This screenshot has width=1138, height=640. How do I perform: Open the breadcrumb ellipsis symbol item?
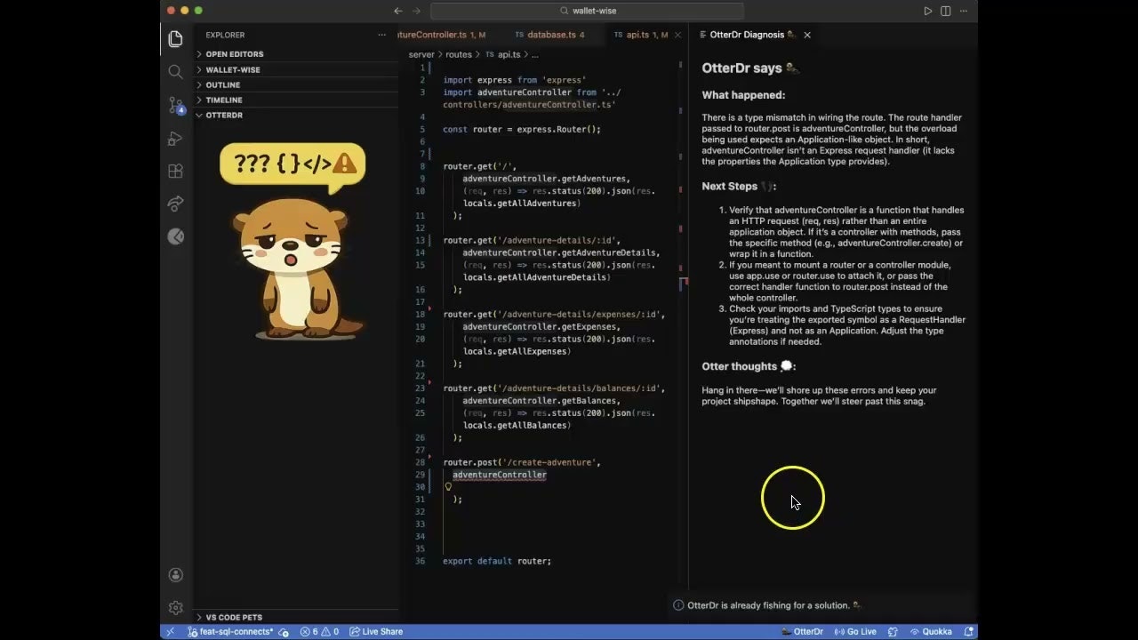click(534, 54)
